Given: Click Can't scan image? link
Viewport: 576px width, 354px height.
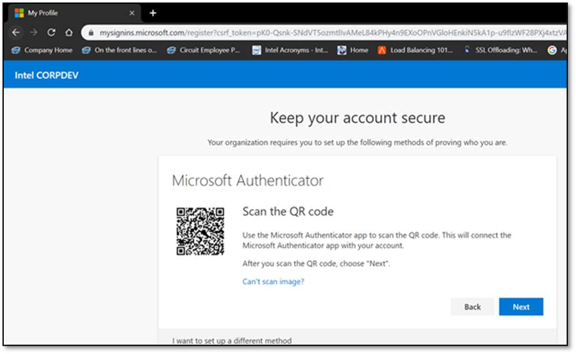Looking at the screenshot, I should (273, 281).
